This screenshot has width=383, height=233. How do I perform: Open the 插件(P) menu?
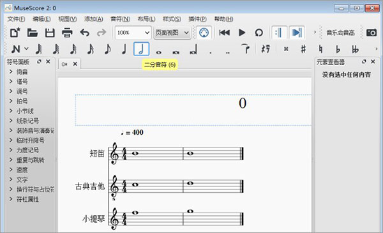(198, 19)
